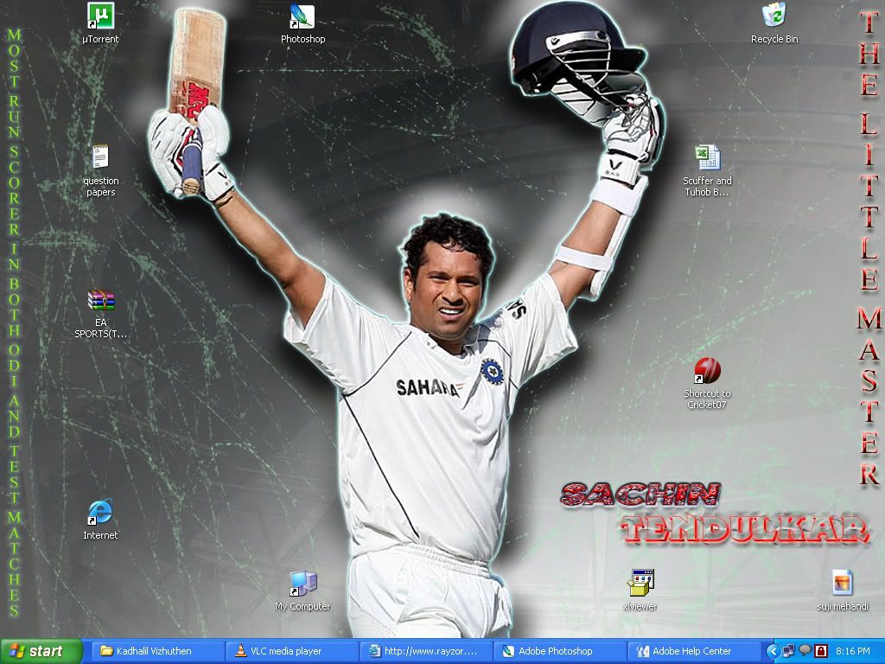Click the network connection tray icon

(789, 651)
